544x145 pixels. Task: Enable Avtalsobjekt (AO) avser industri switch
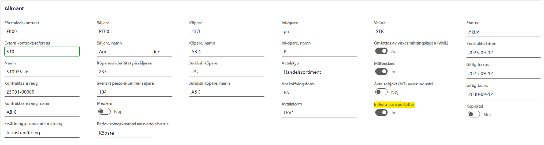point(381,92)
